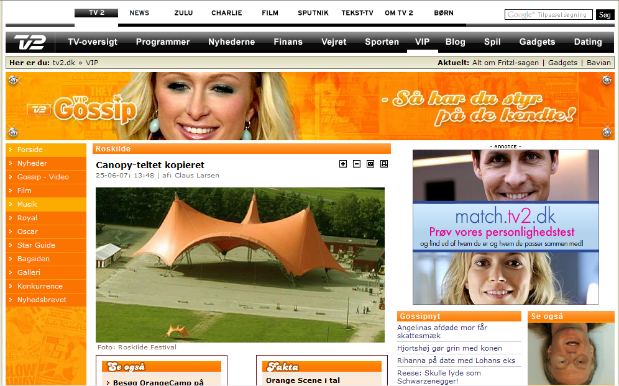Open the Alt om Fritzl-sagen link
This screenshot has width=619, height=386.
pyautogui.click(x=505, y=63)
